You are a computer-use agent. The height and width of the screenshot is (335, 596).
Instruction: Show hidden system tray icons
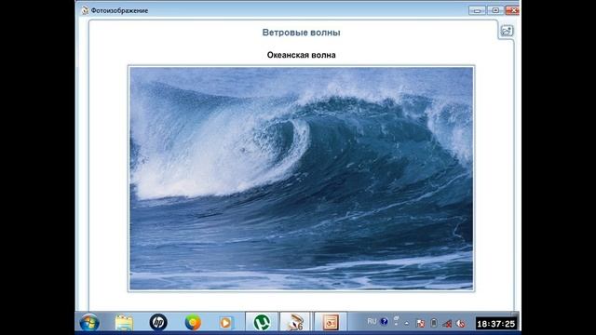pos(406,323)
